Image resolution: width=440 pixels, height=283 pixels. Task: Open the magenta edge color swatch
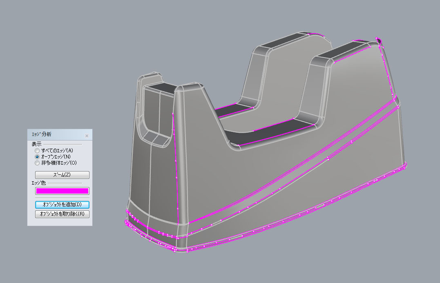coord(62,191)
